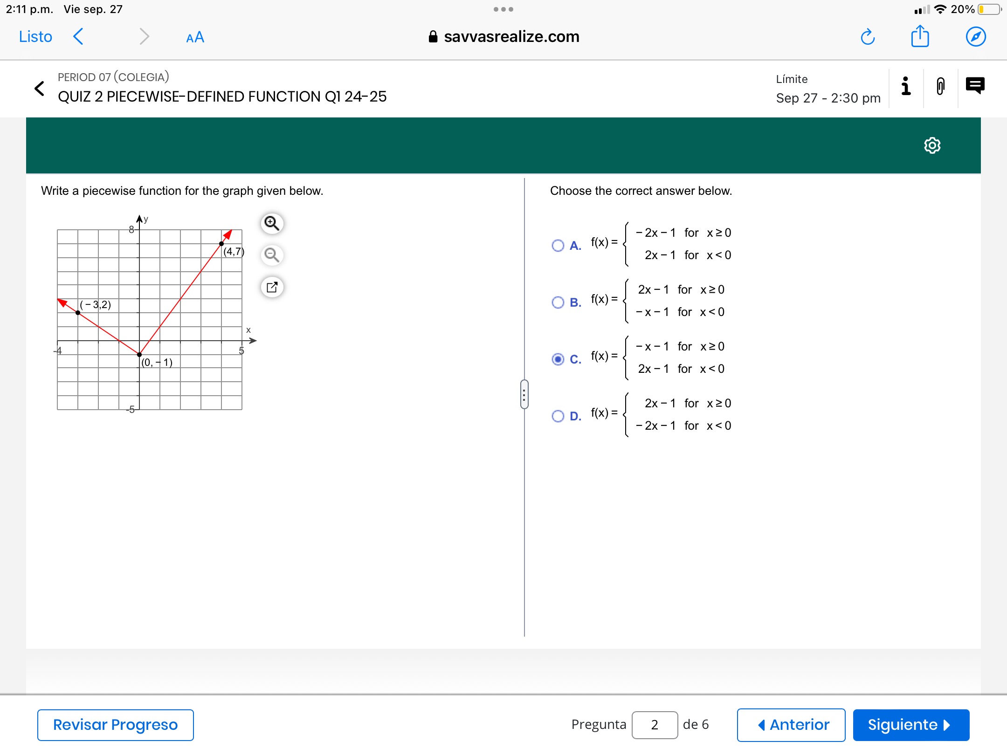Reload the page with refresh icon
This screenshot has width=1007, height=755.
coord(868,36)
